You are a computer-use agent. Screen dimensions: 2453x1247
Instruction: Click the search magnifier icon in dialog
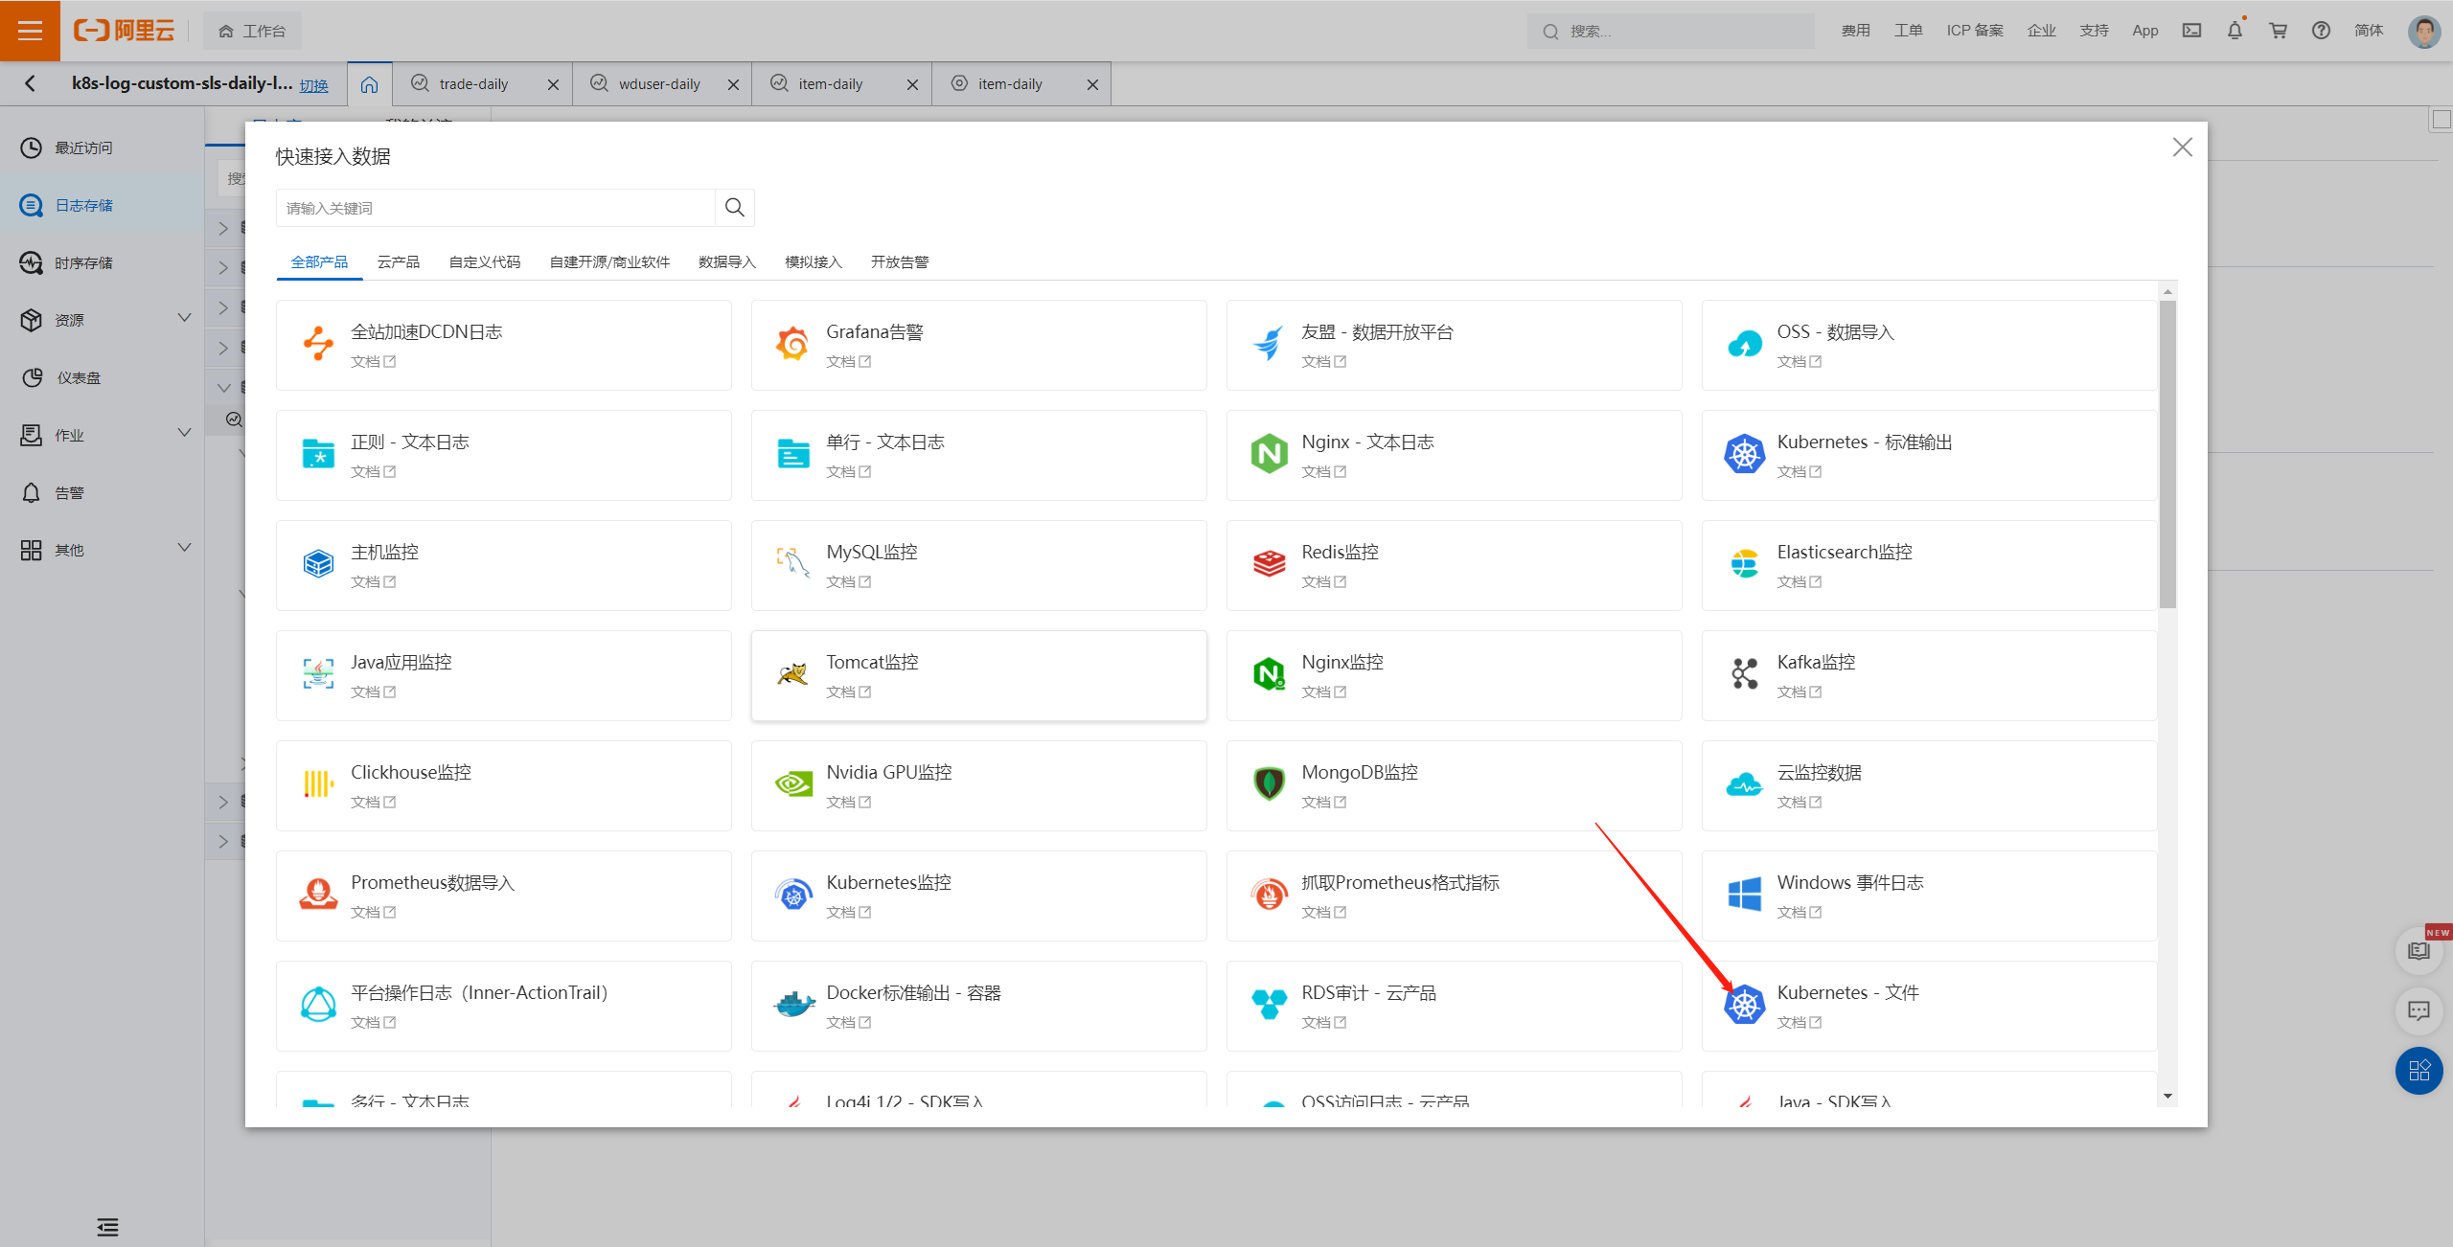(x=734, y=208)
